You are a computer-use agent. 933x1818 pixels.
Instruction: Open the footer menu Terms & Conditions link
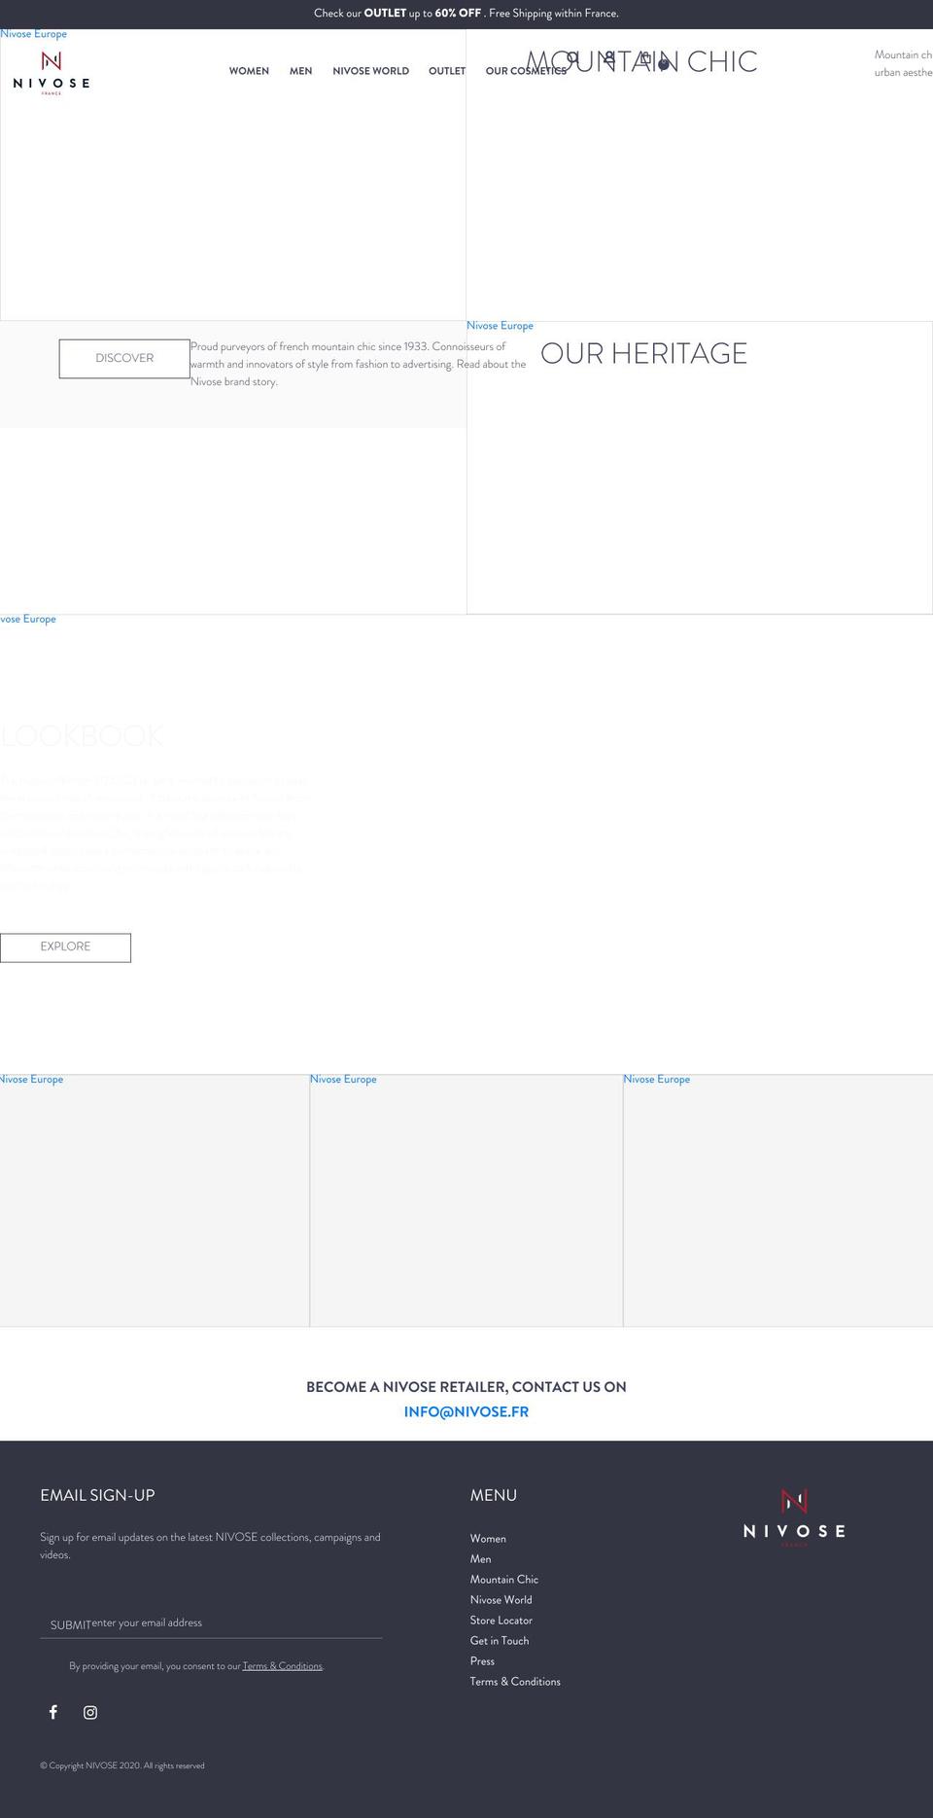point(515,1682)
